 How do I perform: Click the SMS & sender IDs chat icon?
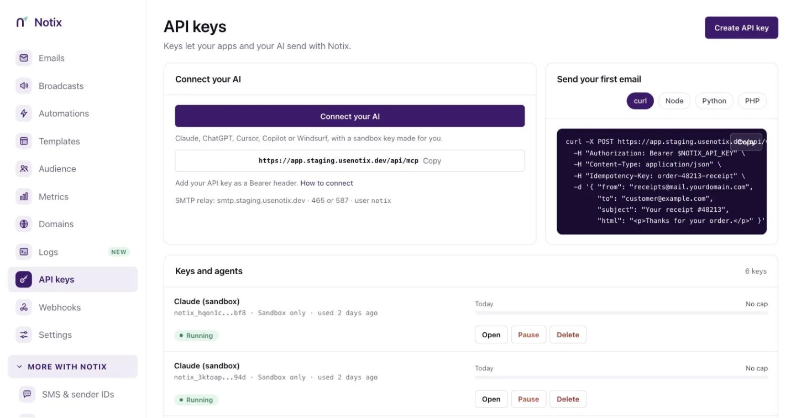click(x=27, y=394)
